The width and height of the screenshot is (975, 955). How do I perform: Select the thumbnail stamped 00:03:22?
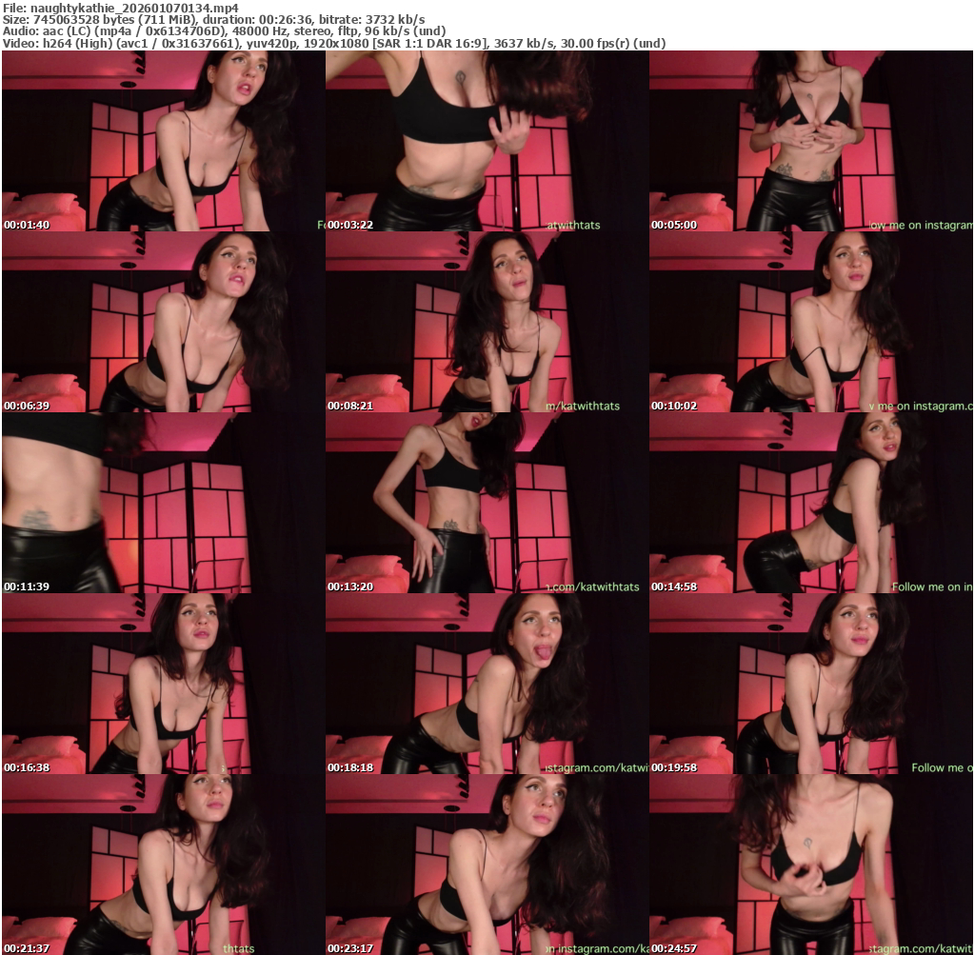coord(487,141)
